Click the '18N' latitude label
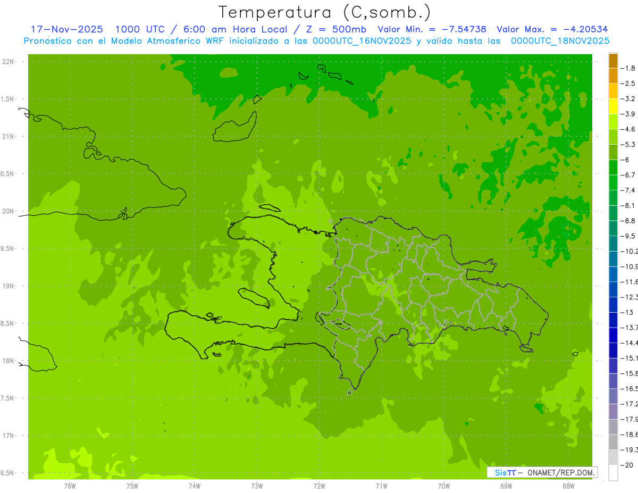 pyautogui.click(x=7, y=361)
